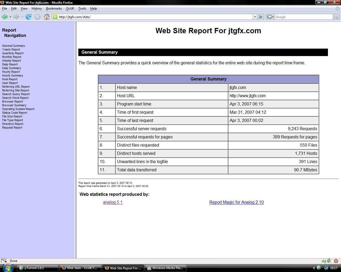Open the File Size Report link
This screenshot has height=272, width=341.
coord(12,116)
